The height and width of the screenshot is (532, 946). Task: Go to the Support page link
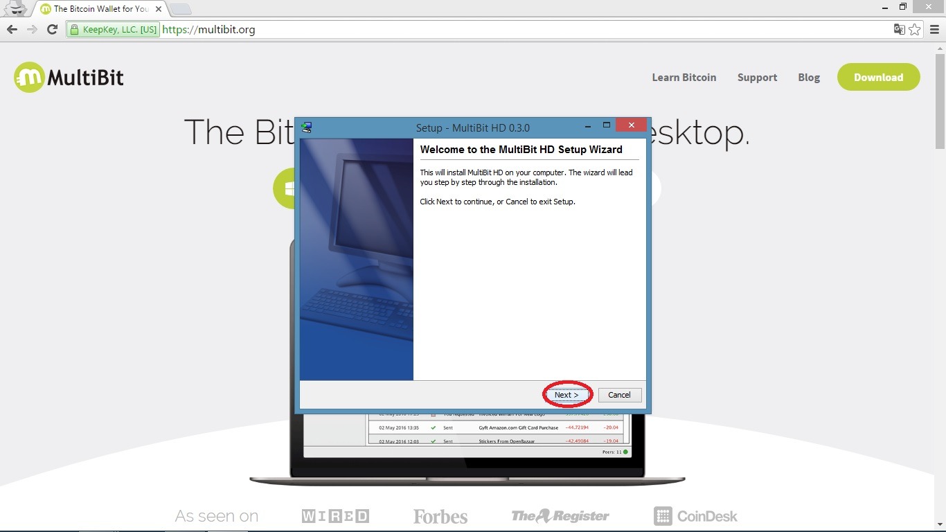[x=757, y=78]
